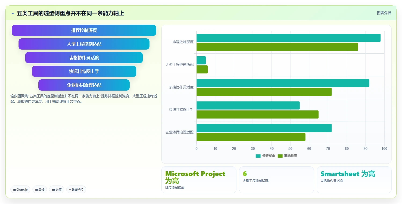
Task: Click the x-axis tick label 100
Action: click(x=384, y=149)
